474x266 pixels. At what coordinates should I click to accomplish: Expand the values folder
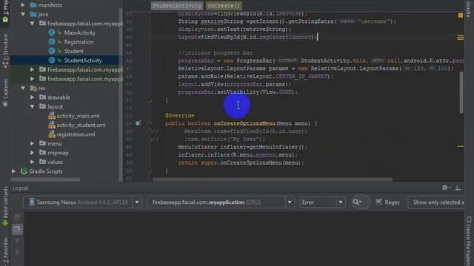[x=32, y=162]
